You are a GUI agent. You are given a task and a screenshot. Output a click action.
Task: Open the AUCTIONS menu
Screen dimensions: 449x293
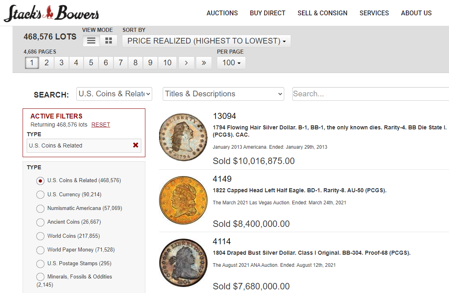click(222, 13)
